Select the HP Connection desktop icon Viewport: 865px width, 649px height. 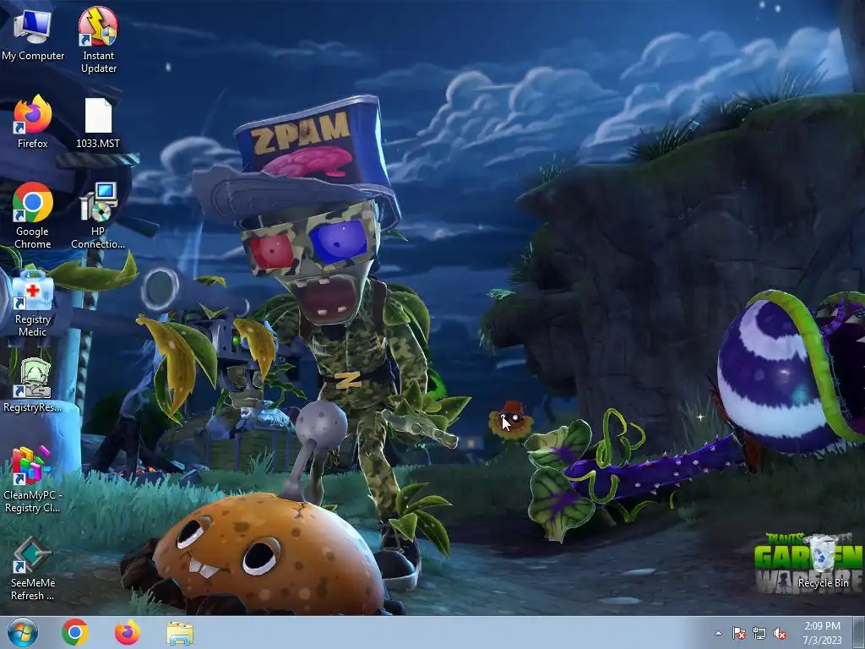[x=98, y=215]
